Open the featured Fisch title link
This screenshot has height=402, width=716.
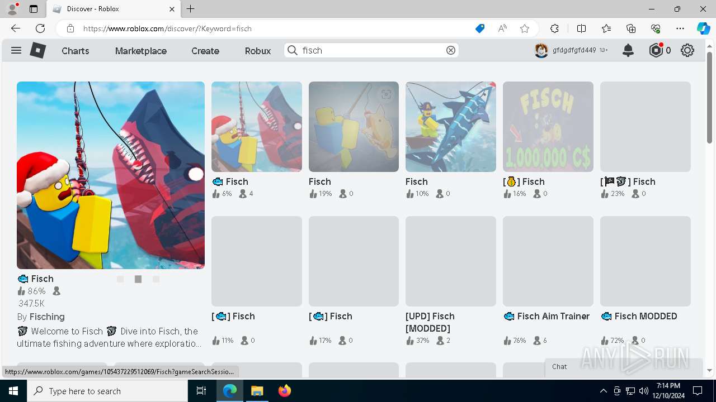[x=36, y=279]
